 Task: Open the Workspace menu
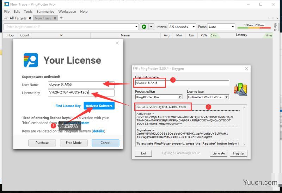coord(67,11)
